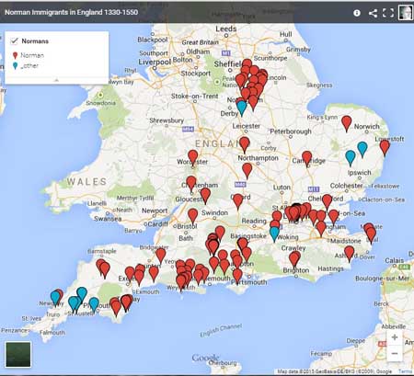
Task: Click the Liverpool city label
Action: 155,63
